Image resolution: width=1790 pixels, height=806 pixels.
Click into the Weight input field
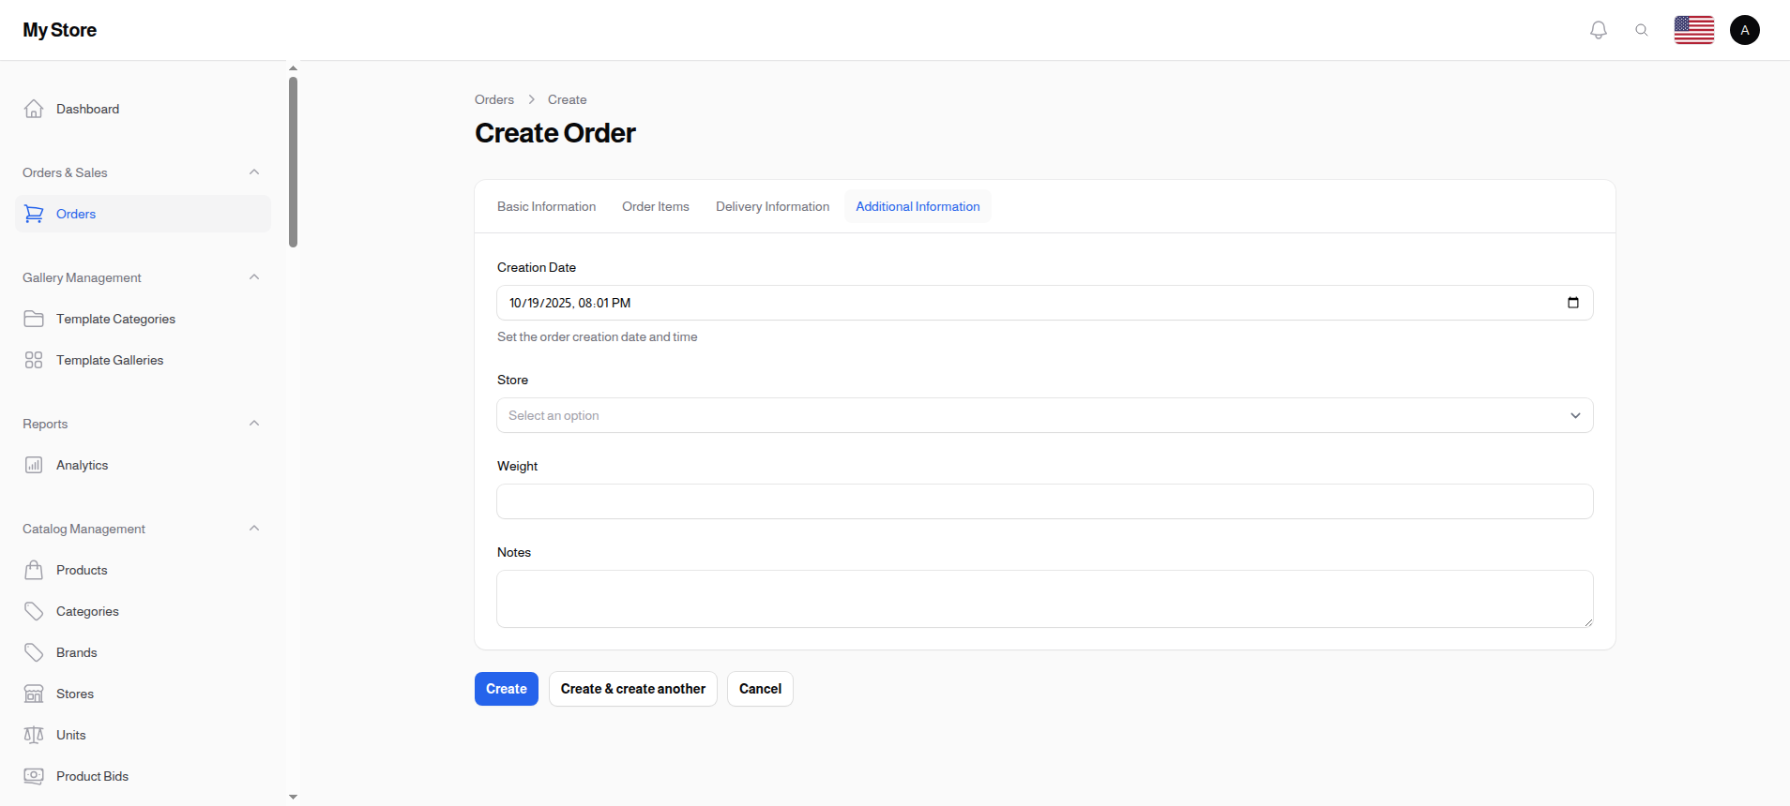coord(1044,501)
